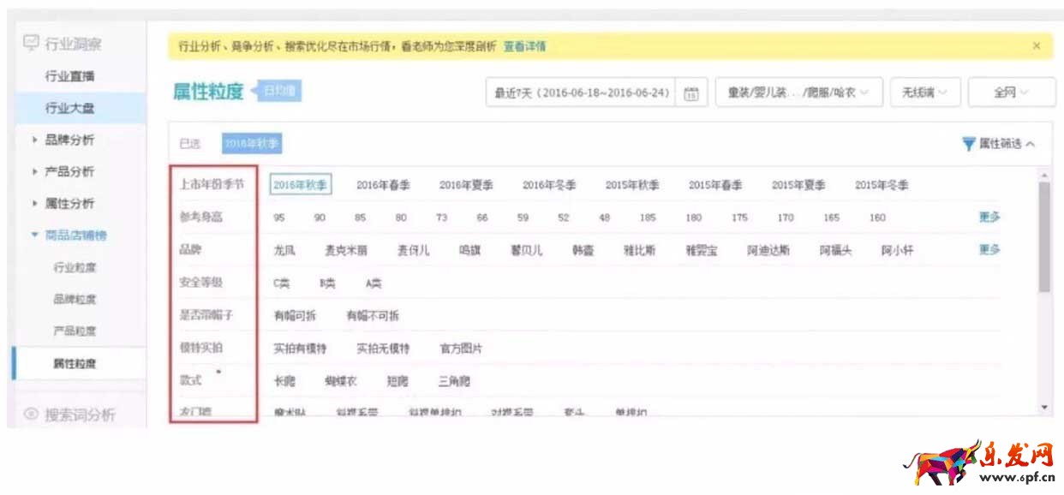The height and width of the screenshot is (495, 1064).
Task: Click the 属性筛选 funnel filter icon
Action: (969, 144)
